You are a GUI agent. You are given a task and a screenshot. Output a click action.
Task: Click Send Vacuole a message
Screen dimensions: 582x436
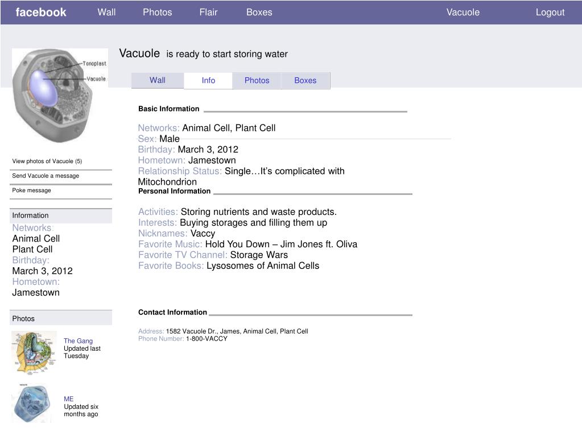(x=46, y=176)
